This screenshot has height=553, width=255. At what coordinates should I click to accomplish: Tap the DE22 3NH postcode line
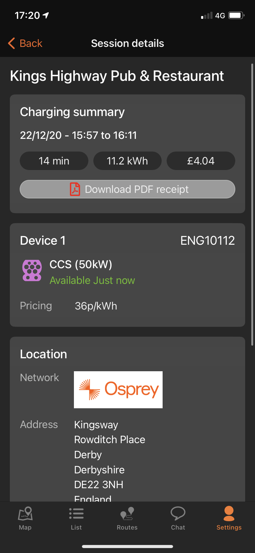tap(99, 485)
